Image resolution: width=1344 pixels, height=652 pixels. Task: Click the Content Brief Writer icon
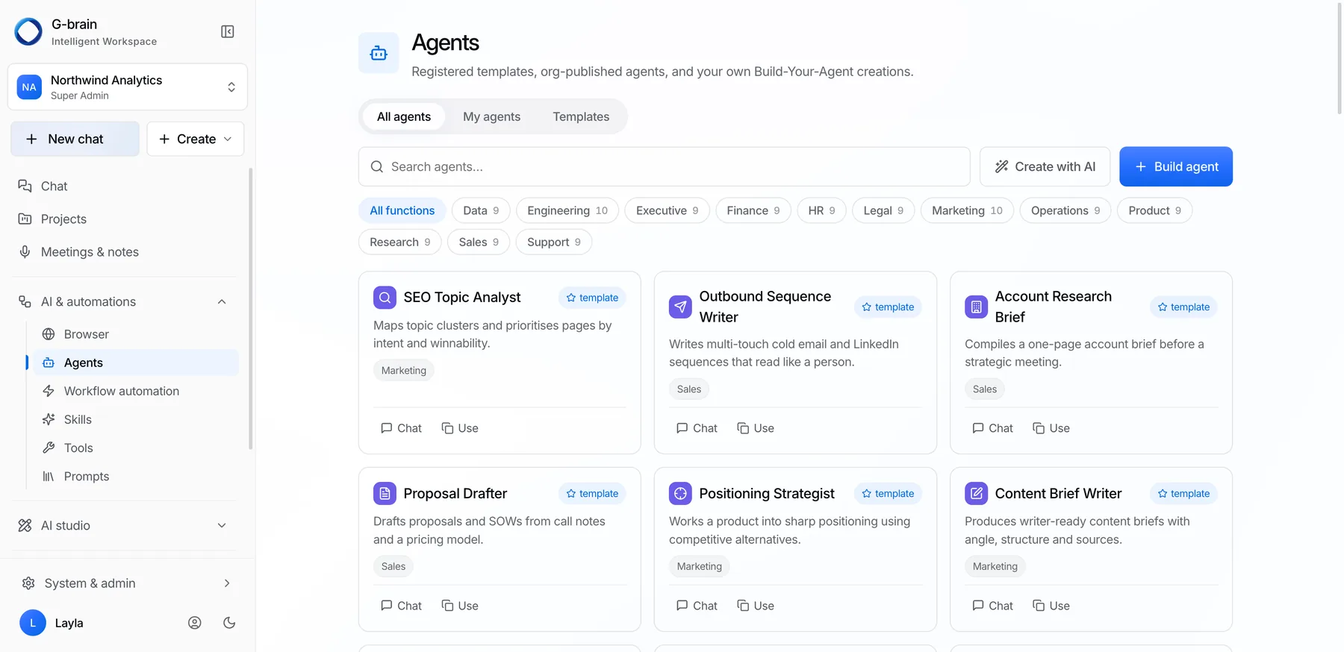[976, 493]
